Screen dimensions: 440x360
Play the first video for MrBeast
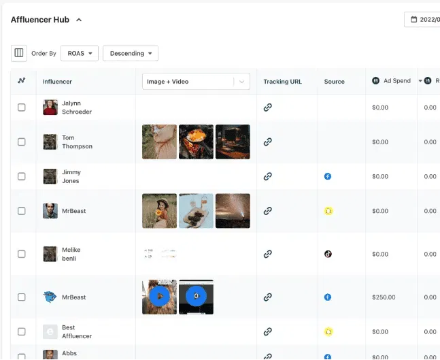(159, 297)
